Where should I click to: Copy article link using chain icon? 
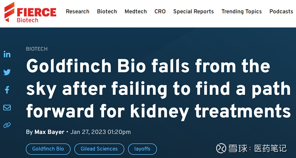point(7,125)
